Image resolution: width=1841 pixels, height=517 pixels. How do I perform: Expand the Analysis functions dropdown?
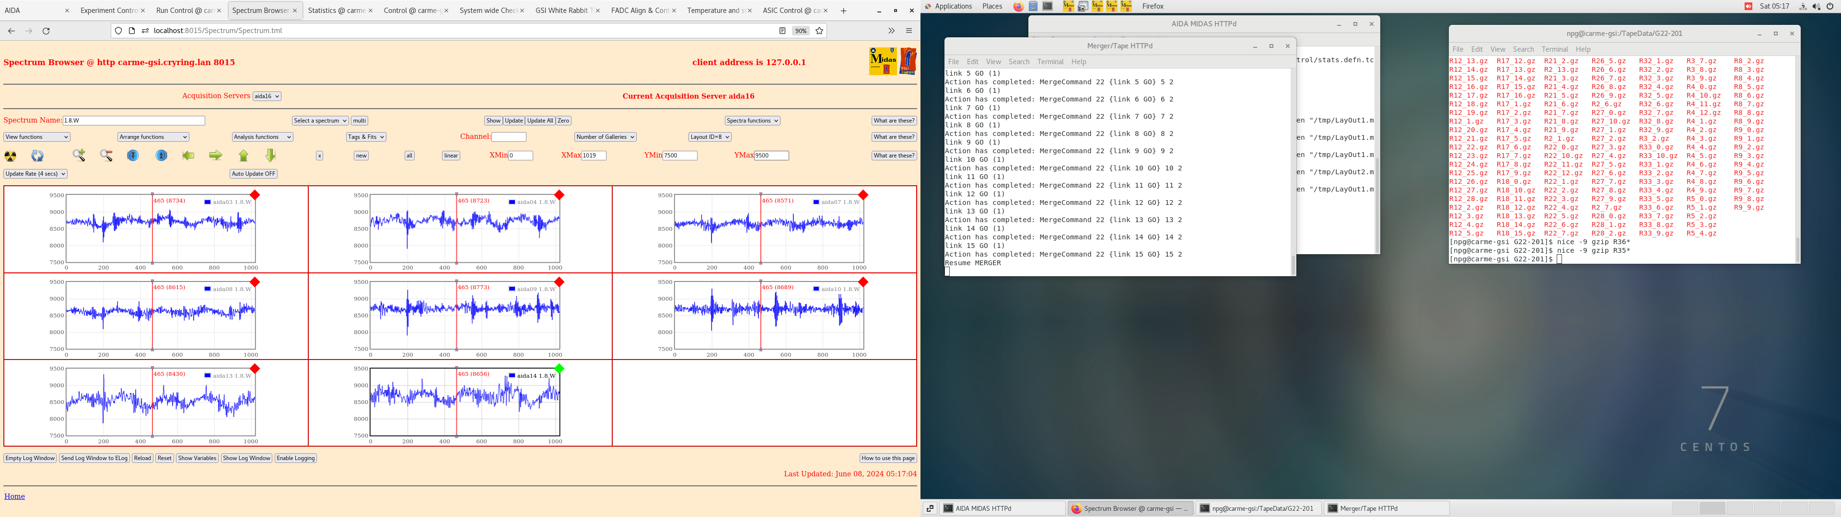pyautogui.click(x=262, y=137)
